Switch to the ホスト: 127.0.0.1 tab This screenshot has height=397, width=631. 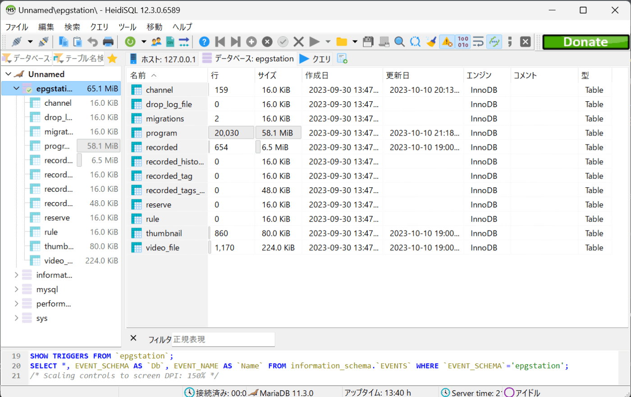pyautogui.click(x=163, y=59)
